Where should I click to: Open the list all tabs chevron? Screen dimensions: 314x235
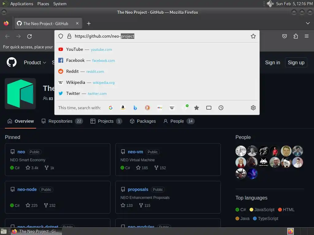click(308, 23)
